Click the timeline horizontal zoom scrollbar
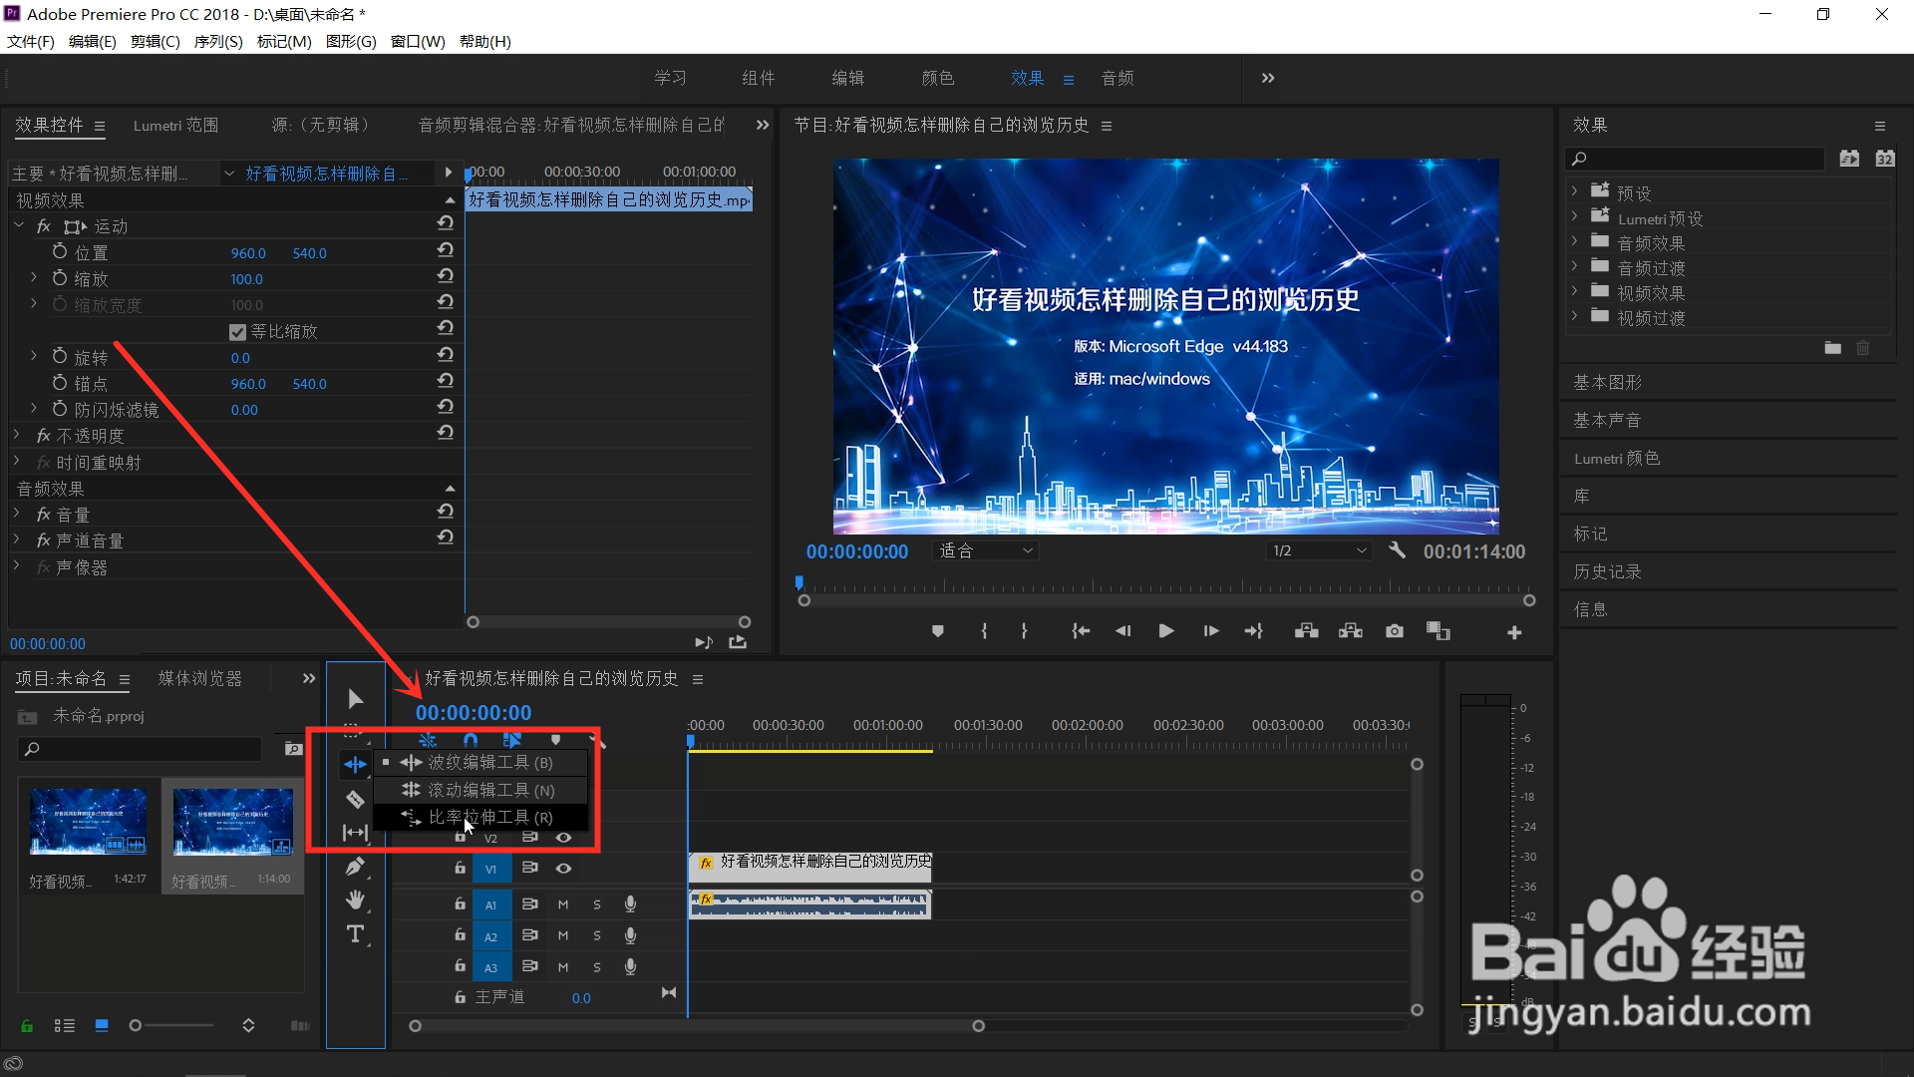This screenshot has width=1914, height=1077. coord(697,1026)
